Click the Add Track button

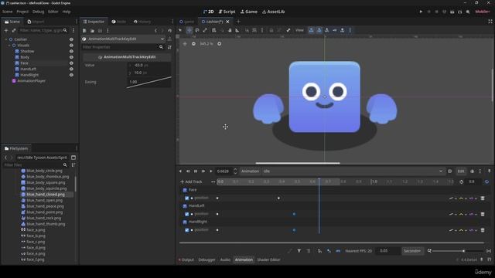[191, 182]
